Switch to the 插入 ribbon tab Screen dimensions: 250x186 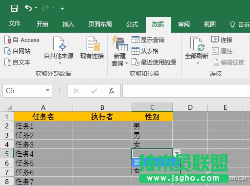(68, 24)
